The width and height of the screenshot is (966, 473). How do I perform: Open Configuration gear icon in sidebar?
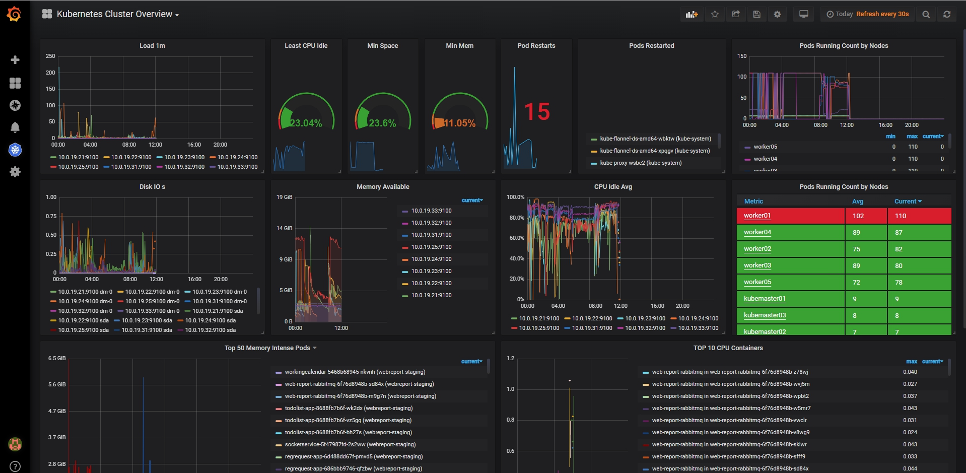coord(15,172)
